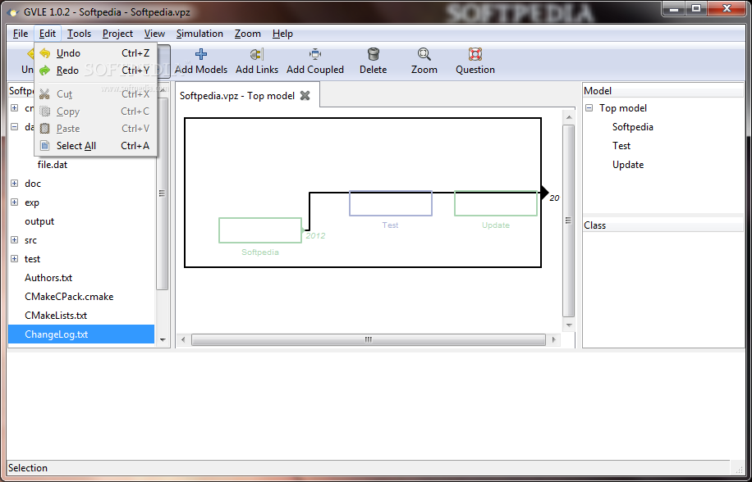
Task: Select the Add Coupled tool
Action: click(x=315, y=61)
